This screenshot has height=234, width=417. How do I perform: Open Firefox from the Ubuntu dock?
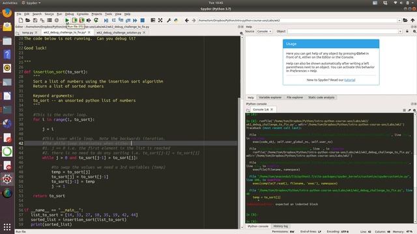click(7, 12)
